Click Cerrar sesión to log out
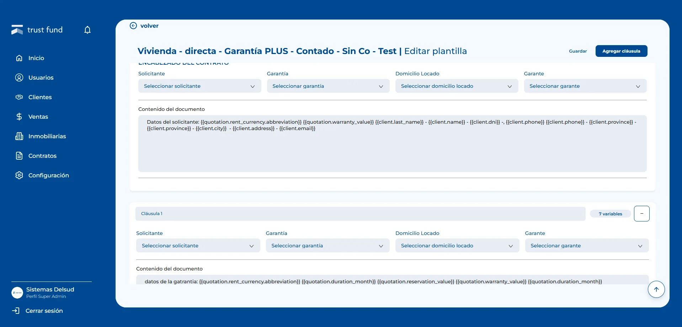Viewport: 682px width, 327px height. 44,311
